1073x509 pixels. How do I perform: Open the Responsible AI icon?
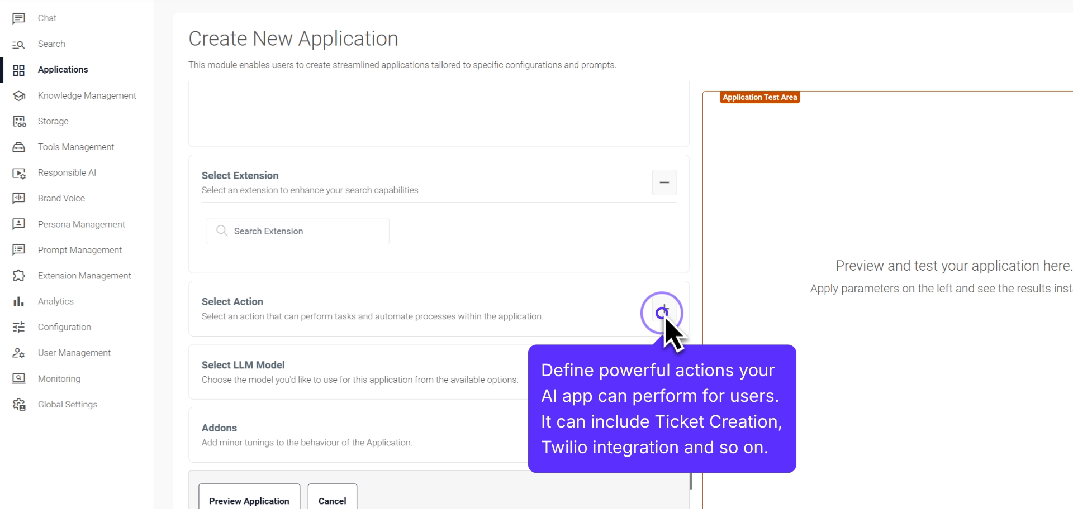19,172
